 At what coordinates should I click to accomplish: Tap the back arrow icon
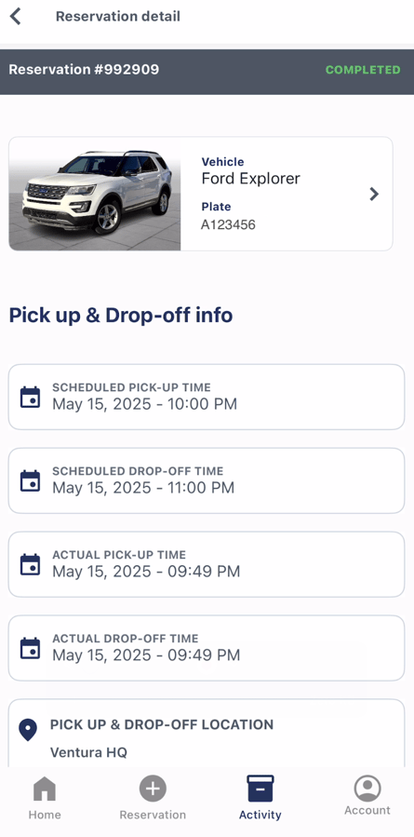[16, 17]
